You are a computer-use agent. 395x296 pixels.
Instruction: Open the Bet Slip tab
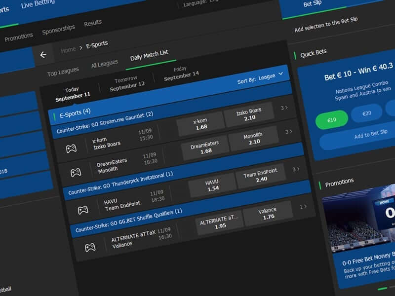(x=313, y=3)
